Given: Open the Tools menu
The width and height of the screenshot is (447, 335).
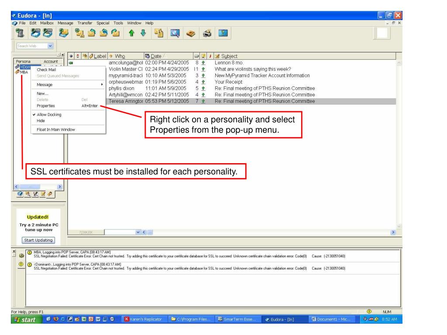Looking at the screenshot, I should coord(118,23).
